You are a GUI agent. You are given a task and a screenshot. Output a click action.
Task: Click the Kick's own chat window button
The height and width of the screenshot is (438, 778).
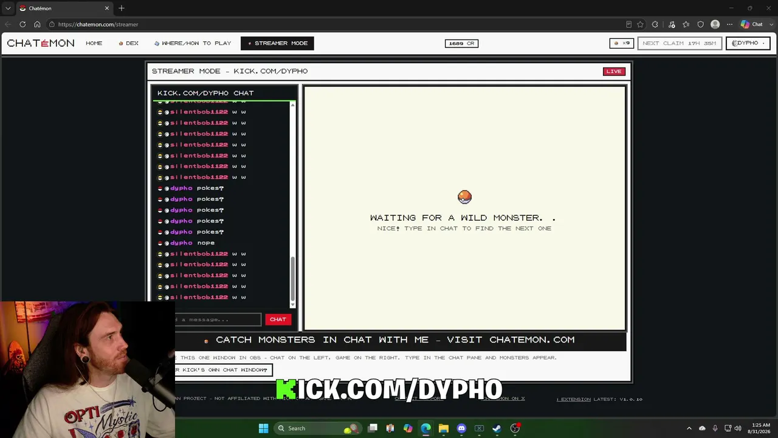coord(222,370)
